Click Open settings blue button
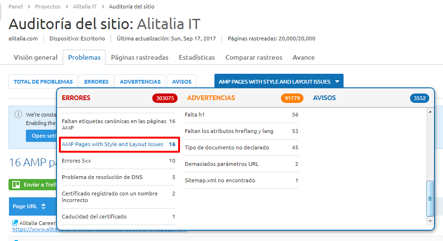443x241 pixels. pyautogui.click(x=41, y=136)
